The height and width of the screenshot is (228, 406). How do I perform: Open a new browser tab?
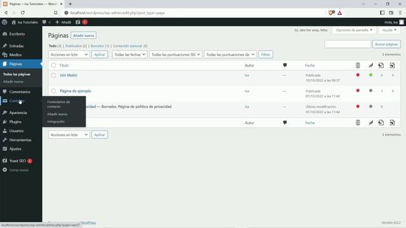70,4
